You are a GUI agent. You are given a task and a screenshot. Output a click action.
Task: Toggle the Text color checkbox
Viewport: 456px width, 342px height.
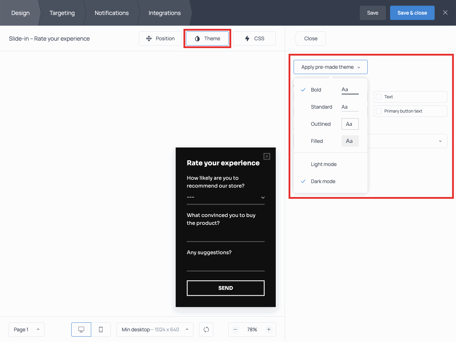point(379,97)
